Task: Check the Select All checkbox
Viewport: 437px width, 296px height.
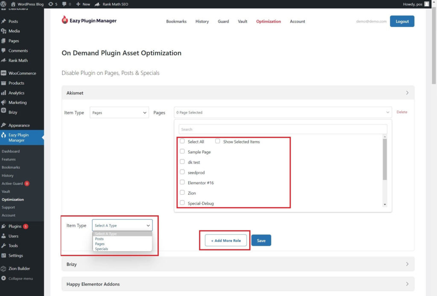Action: click(182, 141)
